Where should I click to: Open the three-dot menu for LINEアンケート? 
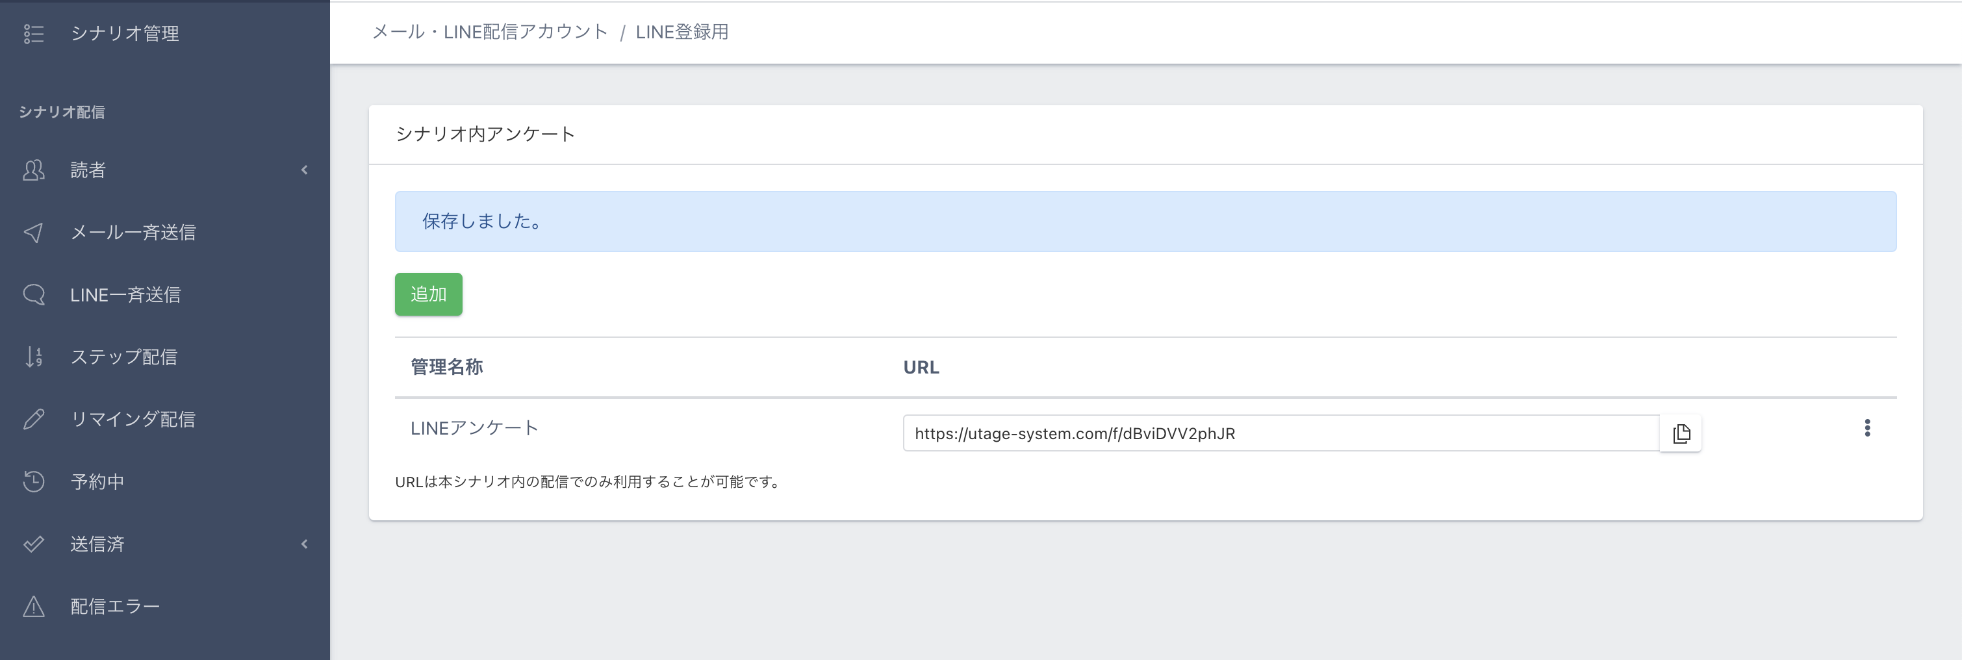[1866, 428]
